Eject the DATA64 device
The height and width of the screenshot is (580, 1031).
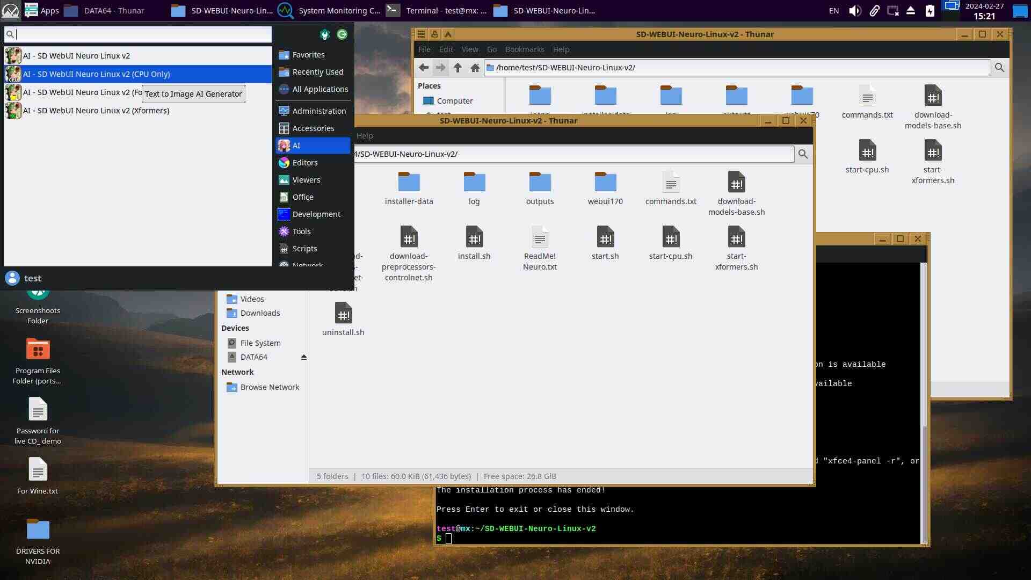click(x=304, y=357)
